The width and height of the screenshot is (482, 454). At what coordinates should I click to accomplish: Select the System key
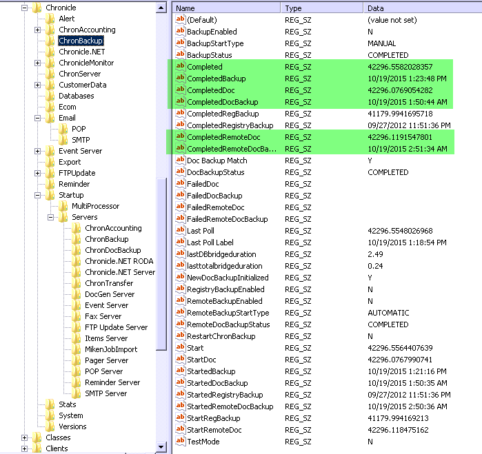(71, 415)
